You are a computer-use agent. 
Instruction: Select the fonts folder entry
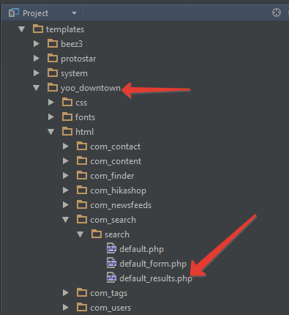(x=78, y=117)
